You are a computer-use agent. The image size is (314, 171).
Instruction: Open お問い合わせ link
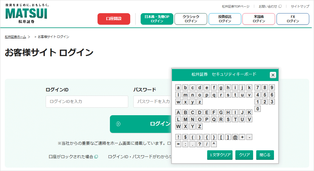268,6
